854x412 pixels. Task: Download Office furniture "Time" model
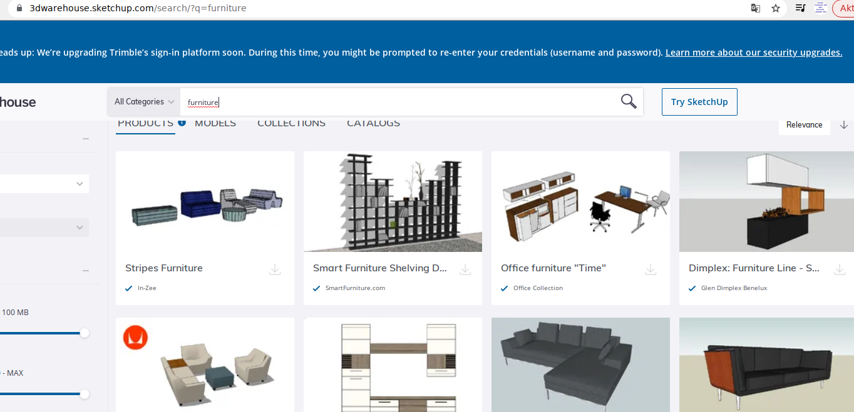(x=651, y=269)
